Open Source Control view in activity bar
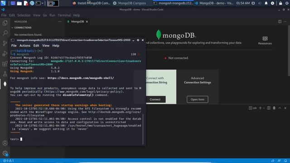 click(5, 43)
